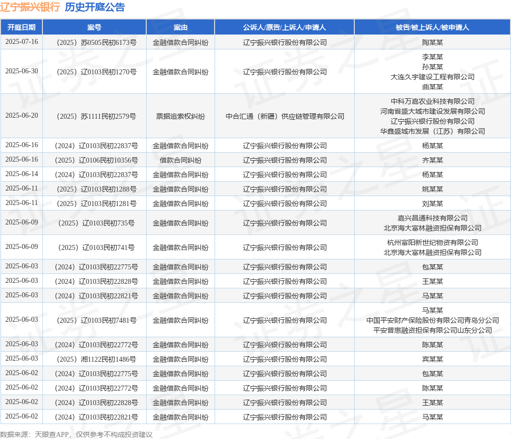Select case number (2025)湘1122民初1486号
The height and width of the screenshot is (439, 511).
96,359
